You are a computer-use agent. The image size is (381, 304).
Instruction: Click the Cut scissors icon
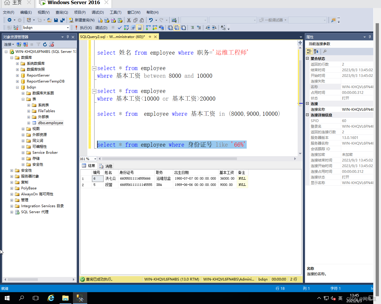coord(129,20)
